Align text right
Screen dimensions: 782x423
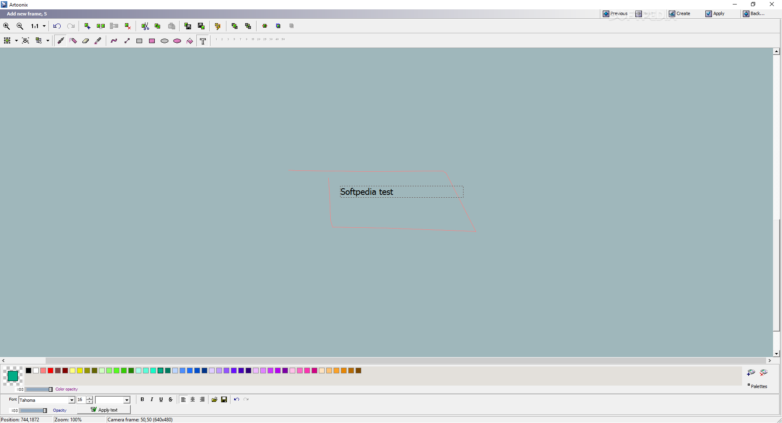(202, 399)
